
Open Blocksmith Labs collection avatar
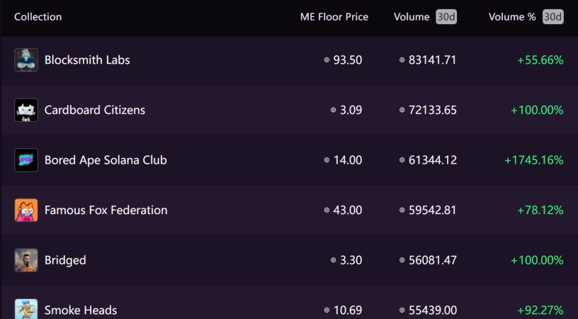click(x=26, y=60)
